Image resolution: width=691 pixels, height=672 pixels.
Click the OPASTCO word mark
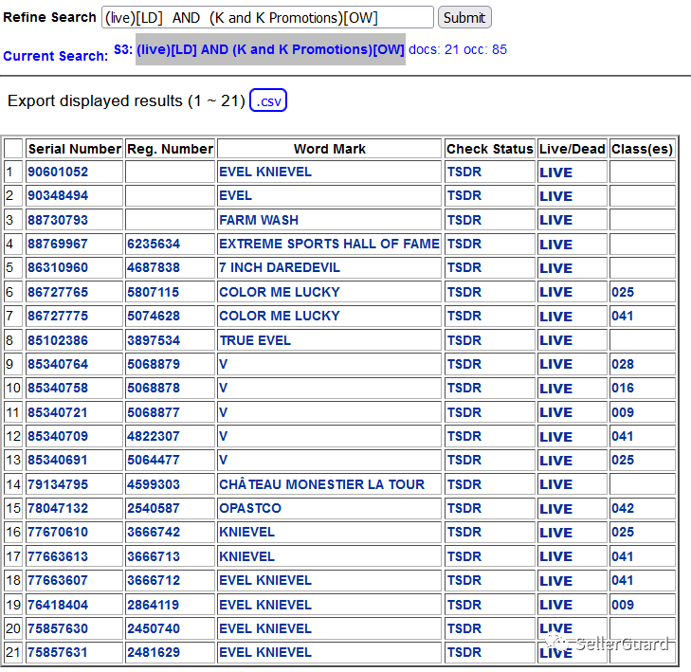tap(249, 508)
